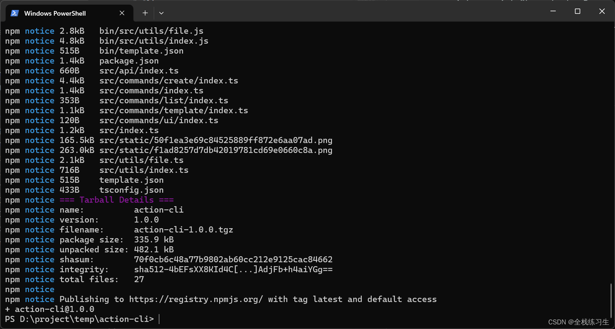Click the + action-cli@1.0.0 result line
This screenshot has width=615, height=329.
[50, 309]
